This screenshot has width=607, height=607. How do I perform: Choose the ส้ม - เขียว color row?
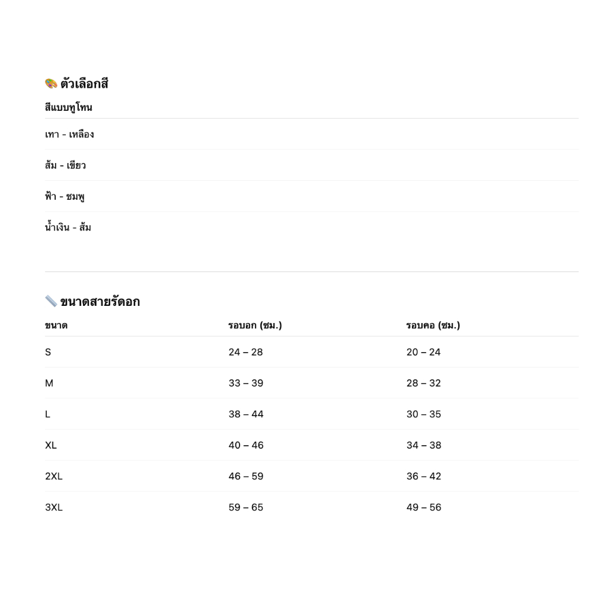[x=65, y=165]
